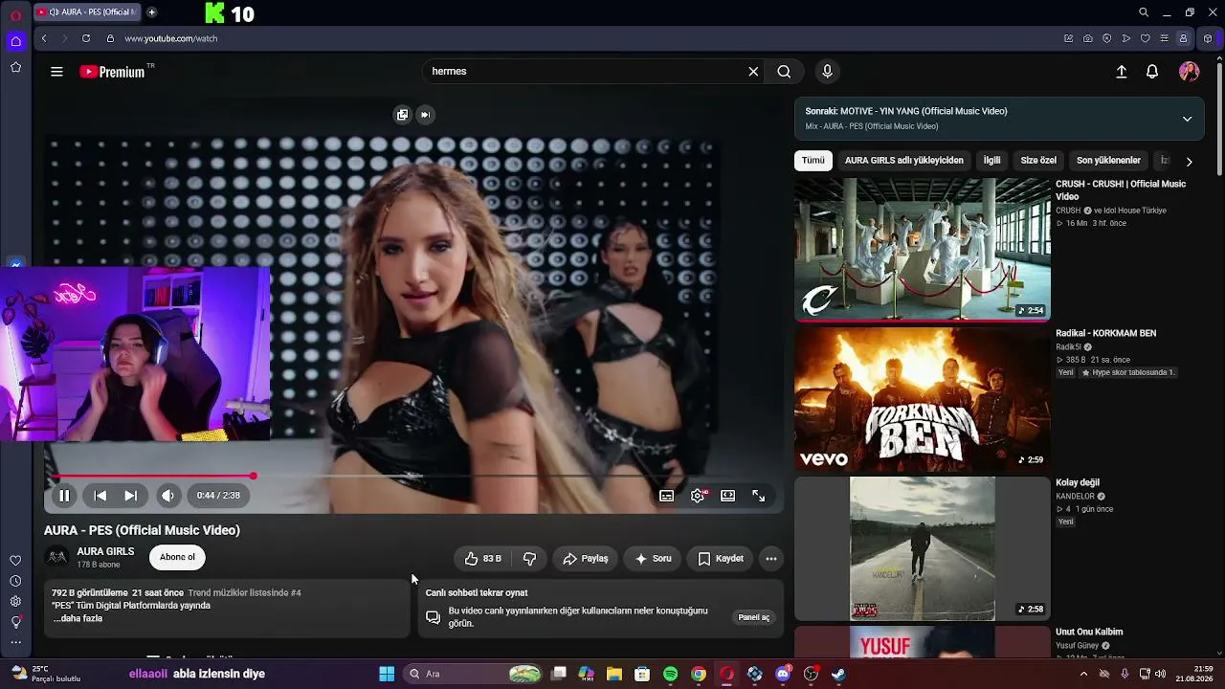Start voice search with the microphone
The image size is (1225, 689).
828,72
